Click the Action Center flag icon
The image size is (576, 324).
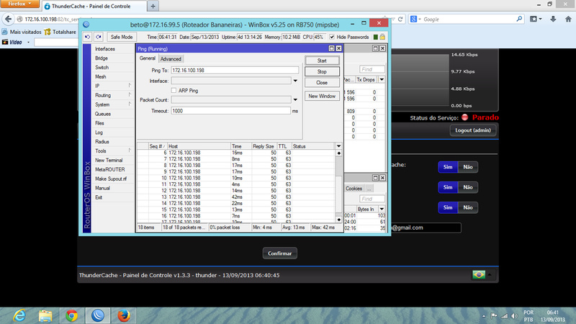click(x=494, y=316)
